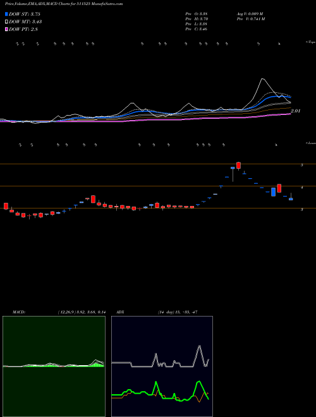This screenshot has height=417, width=316.
Task: Click the 'Pre C: 3.46' value
Action: [x=197, y=29]
